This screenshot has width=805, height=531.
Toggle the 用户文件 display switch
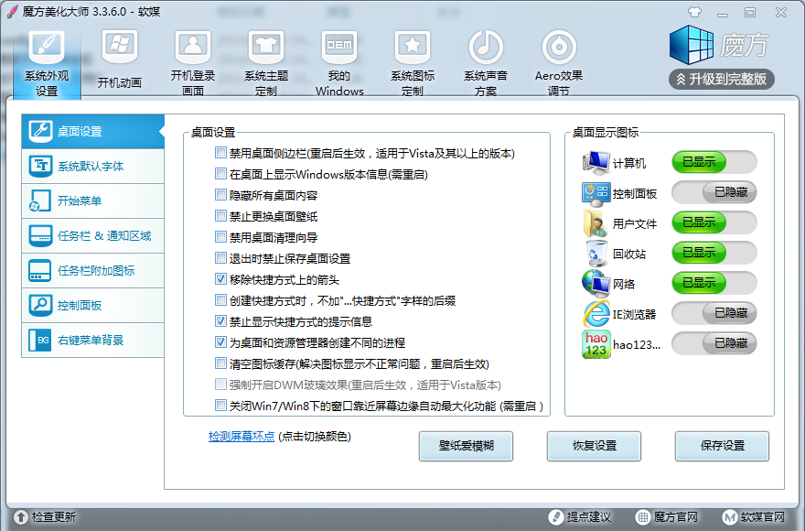714,222
